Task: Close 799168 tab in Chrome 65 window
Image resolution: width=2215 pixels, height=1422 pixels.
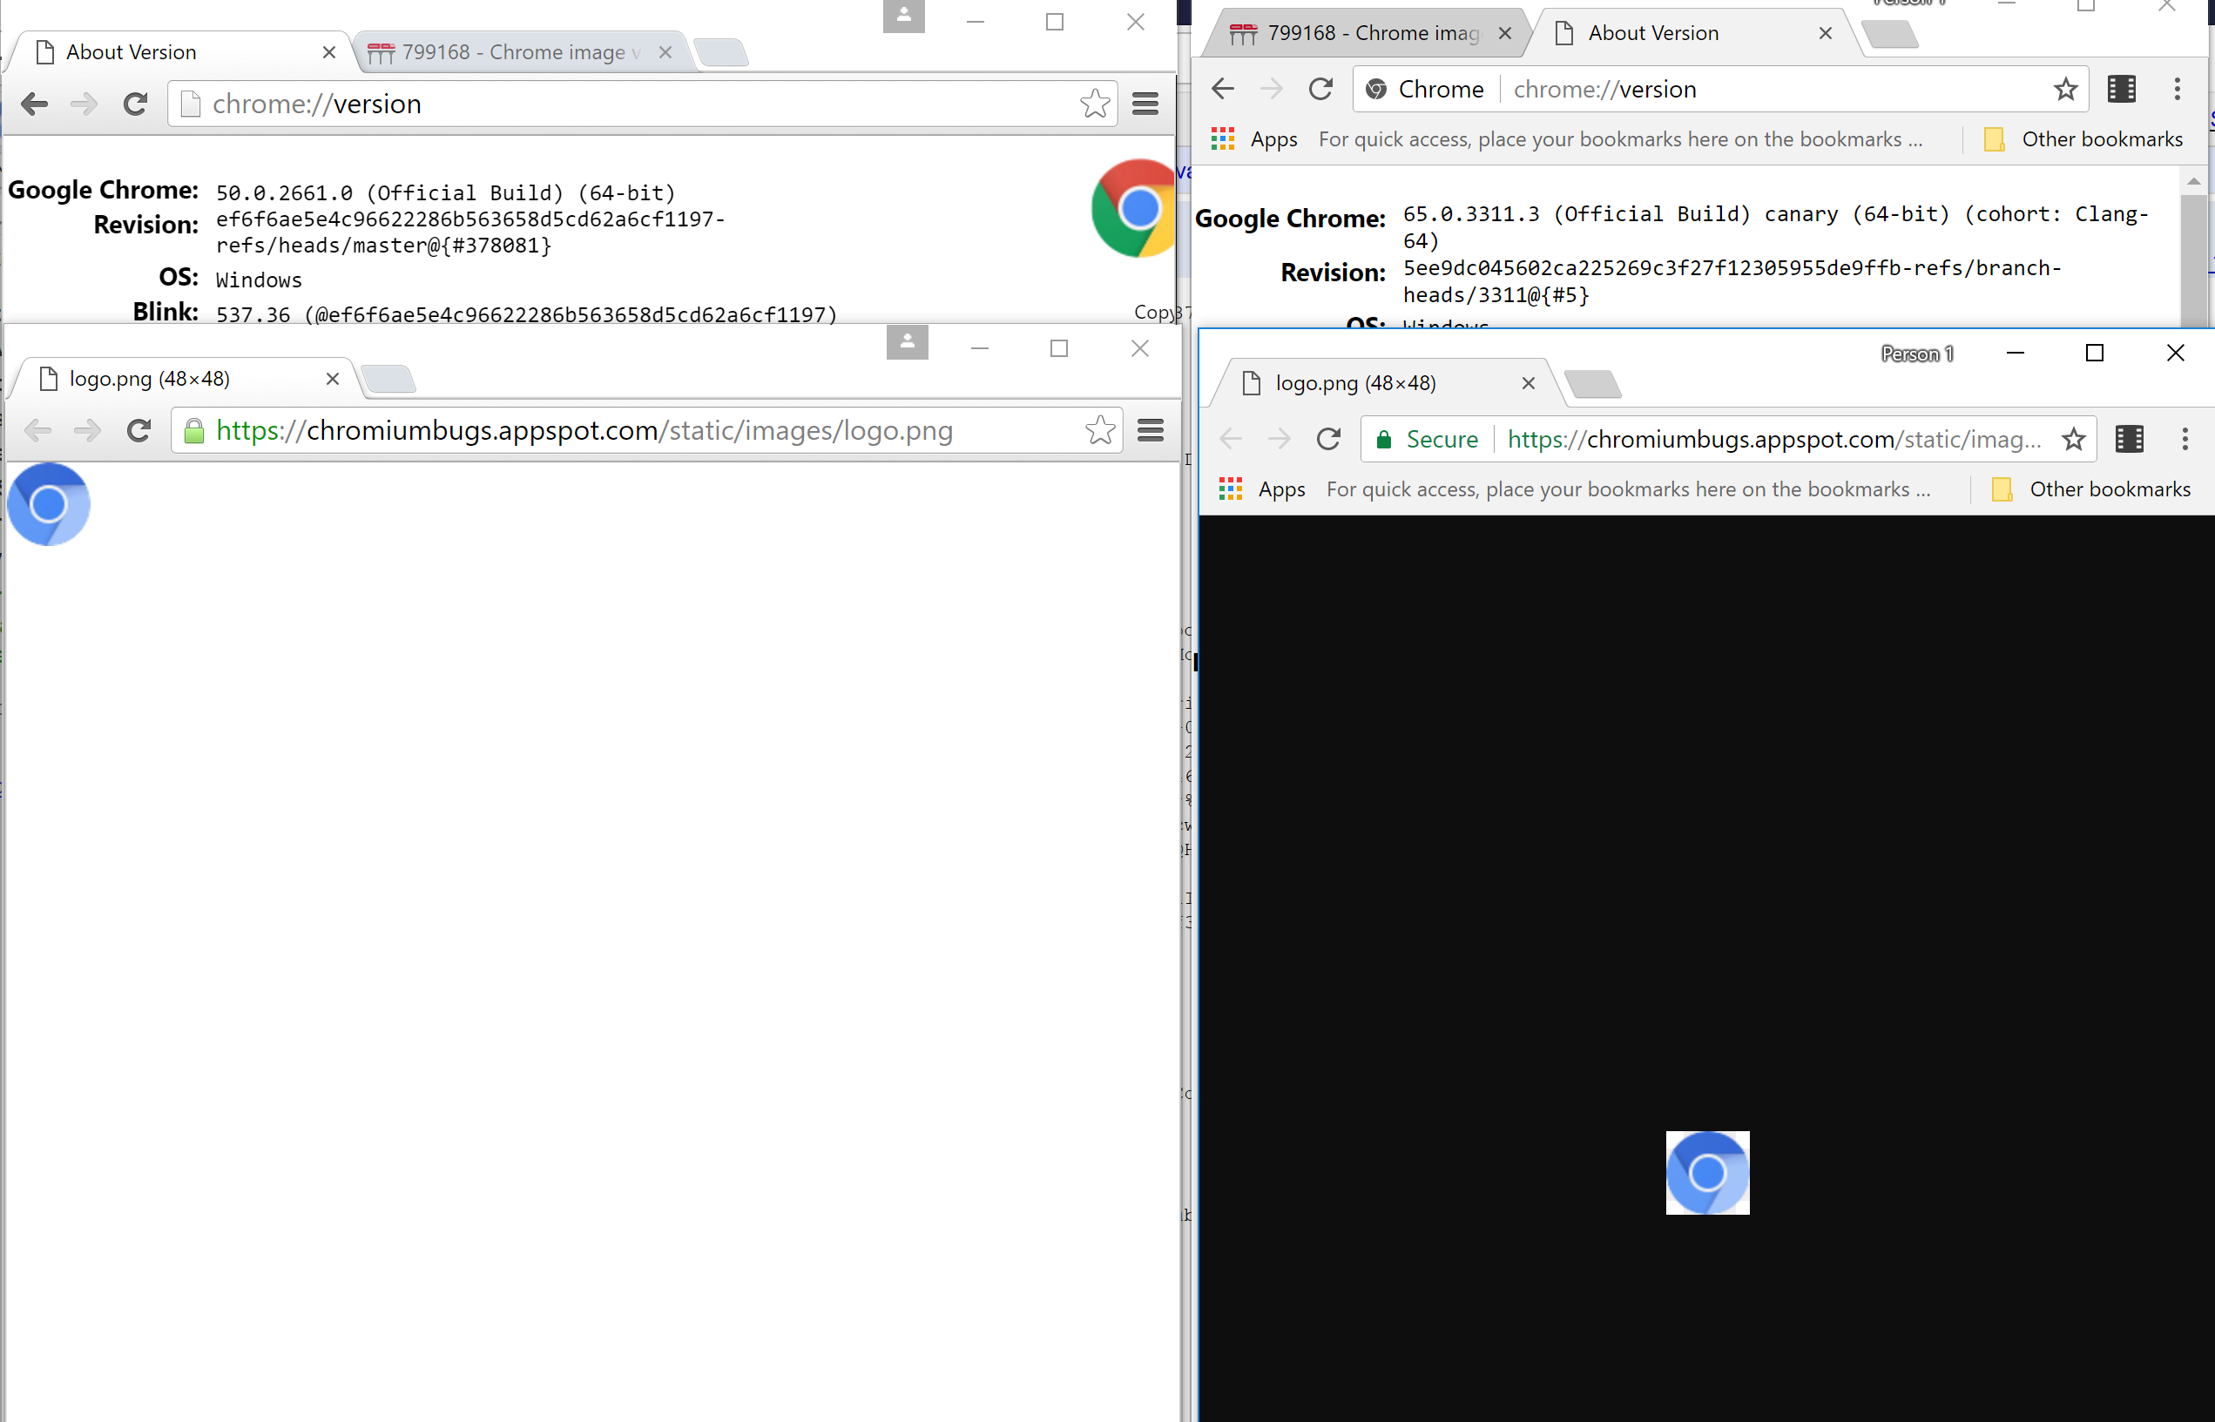Action: pos(1505,33)
